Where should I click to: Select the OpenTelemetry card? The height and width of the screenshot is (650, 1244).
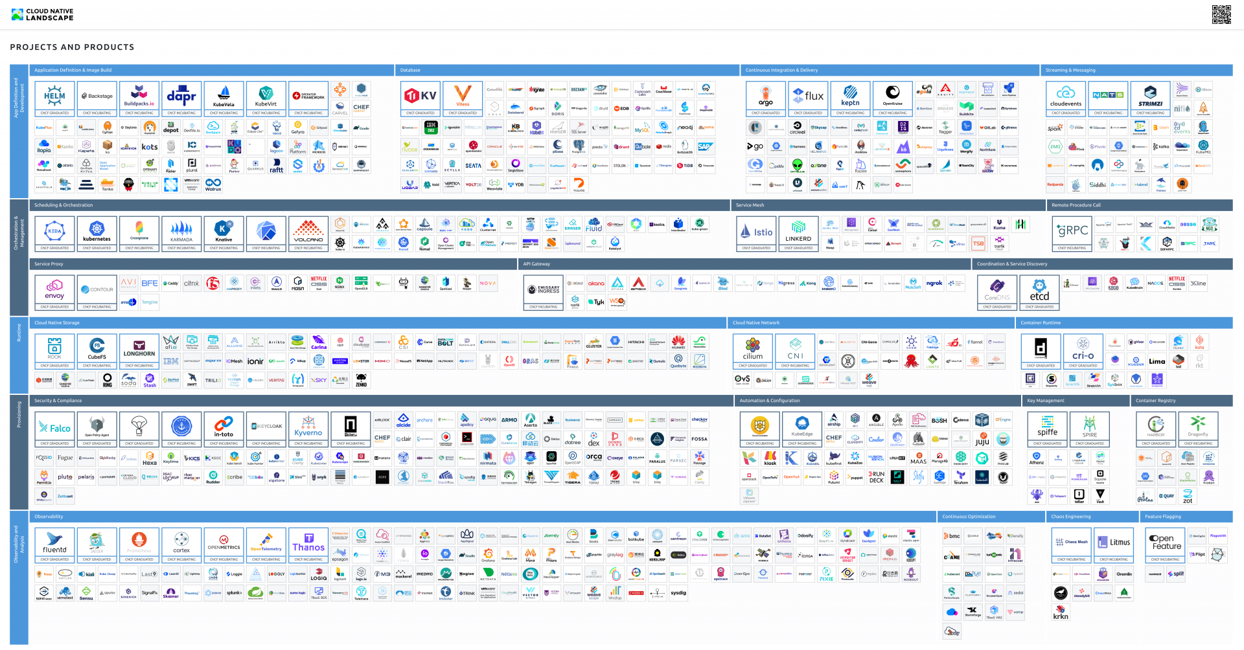[x=266, y=545]
